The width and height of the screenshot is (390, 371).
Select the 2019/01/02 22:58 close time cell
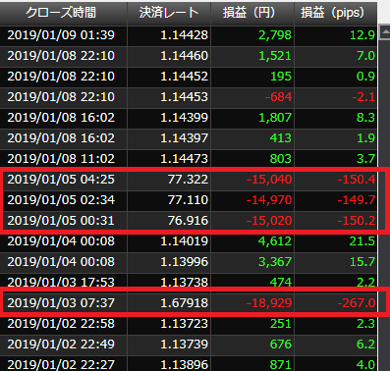point(61,323)
